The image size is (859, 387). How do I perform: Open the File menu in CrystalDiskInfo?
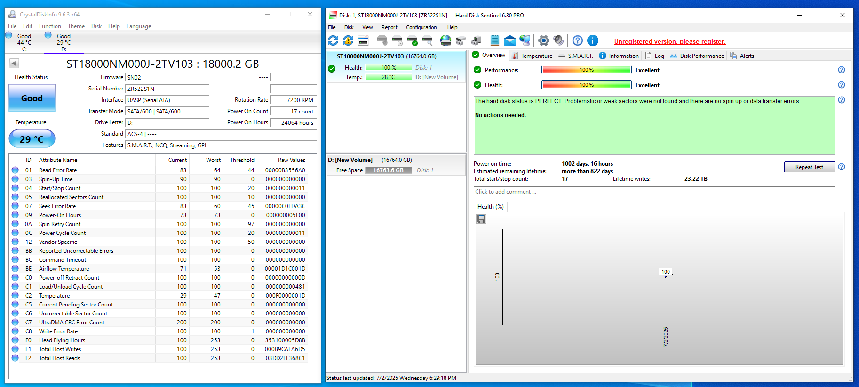(12, 26)
